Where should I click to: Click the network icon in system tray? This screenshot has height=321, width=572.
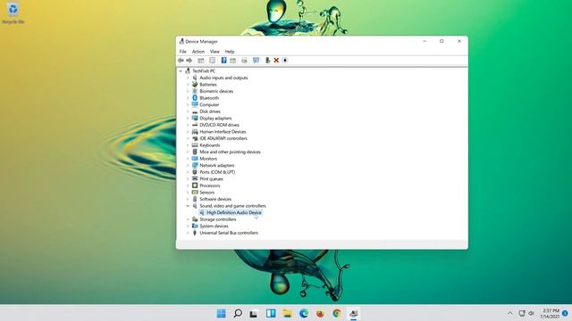click(x=522, y=313)
